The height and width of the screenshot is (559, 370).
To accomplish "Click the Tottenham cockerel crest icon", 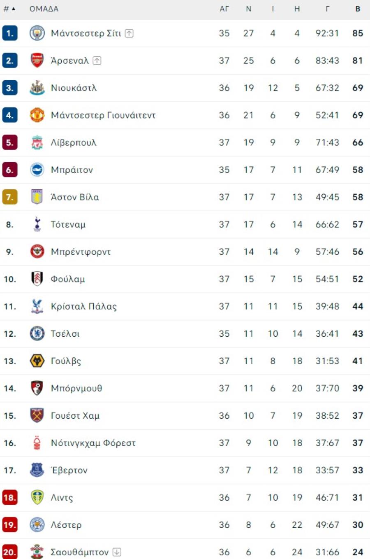I will [x=37, y=224].
